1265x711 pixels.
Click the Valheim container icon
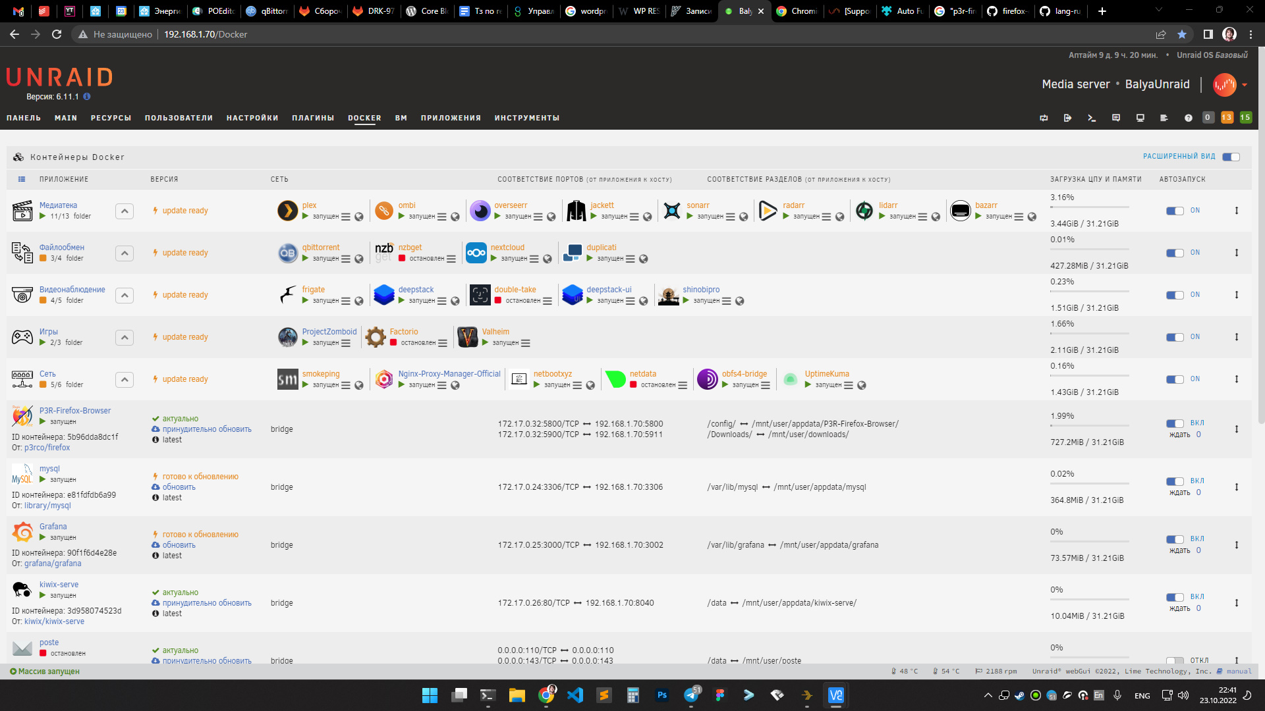tap(467, 337)
